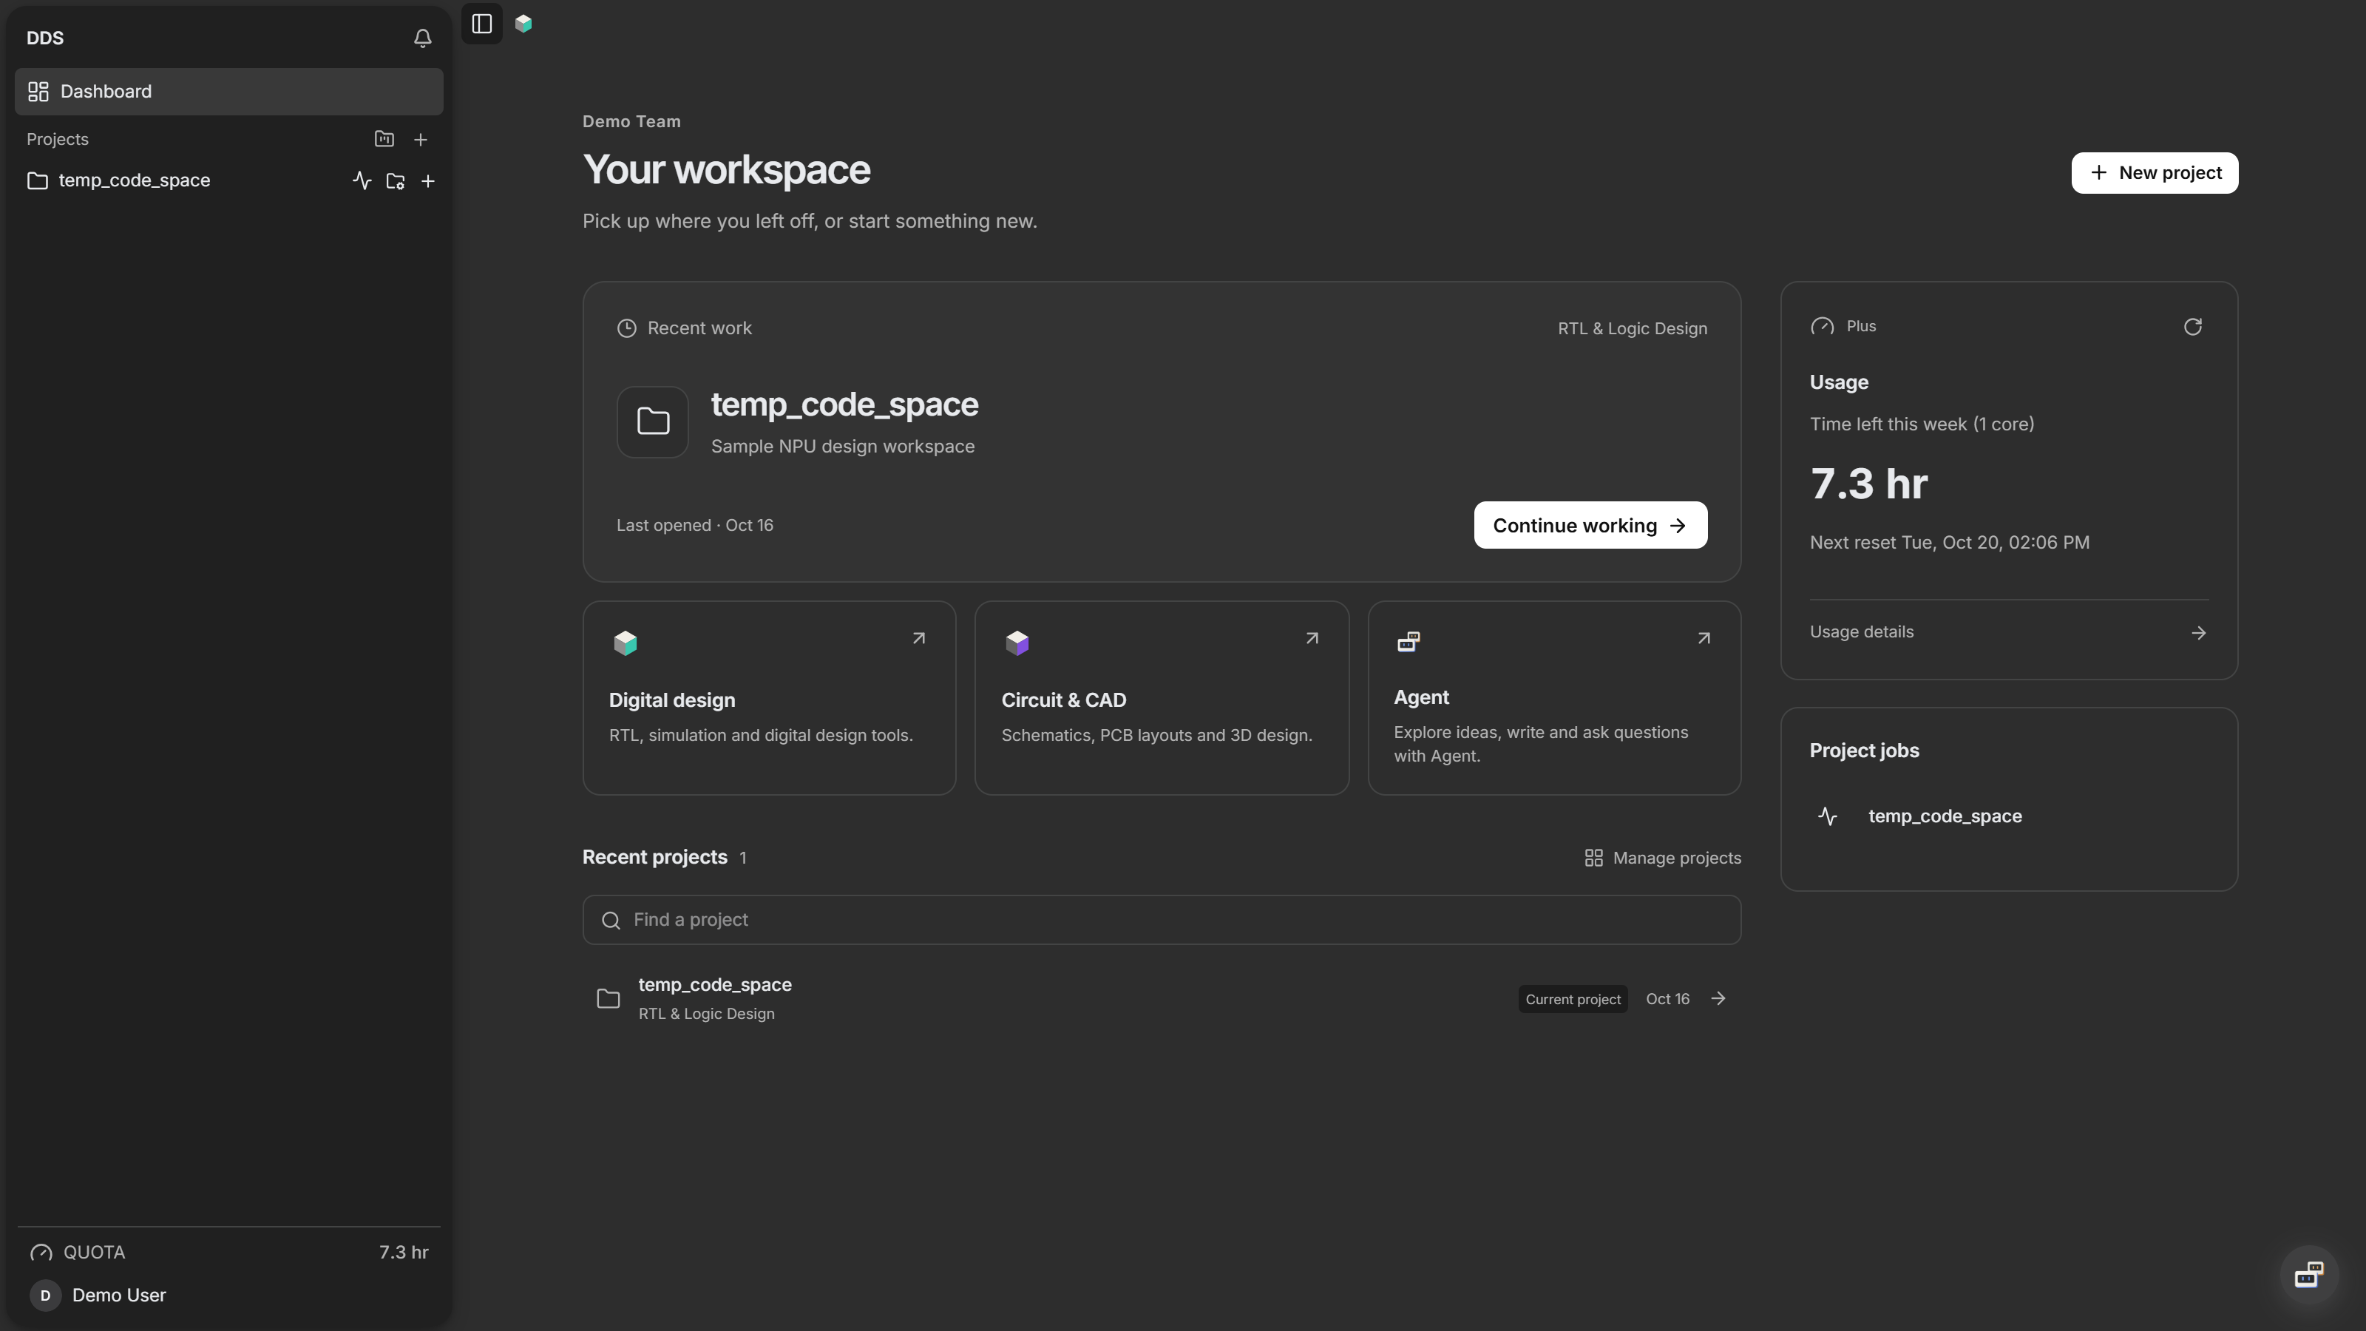Click the 7.3 hr usage value
This screenshot has width=2366, height=1331.
(1868, 484)
